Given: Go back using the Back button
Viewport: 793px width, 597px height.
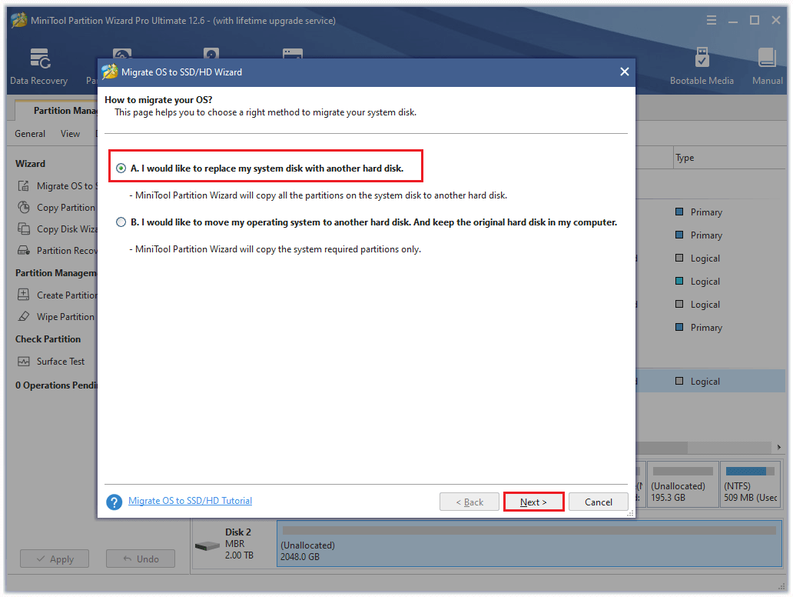Looking at the screenshot, I should click(x=469, y=502).
